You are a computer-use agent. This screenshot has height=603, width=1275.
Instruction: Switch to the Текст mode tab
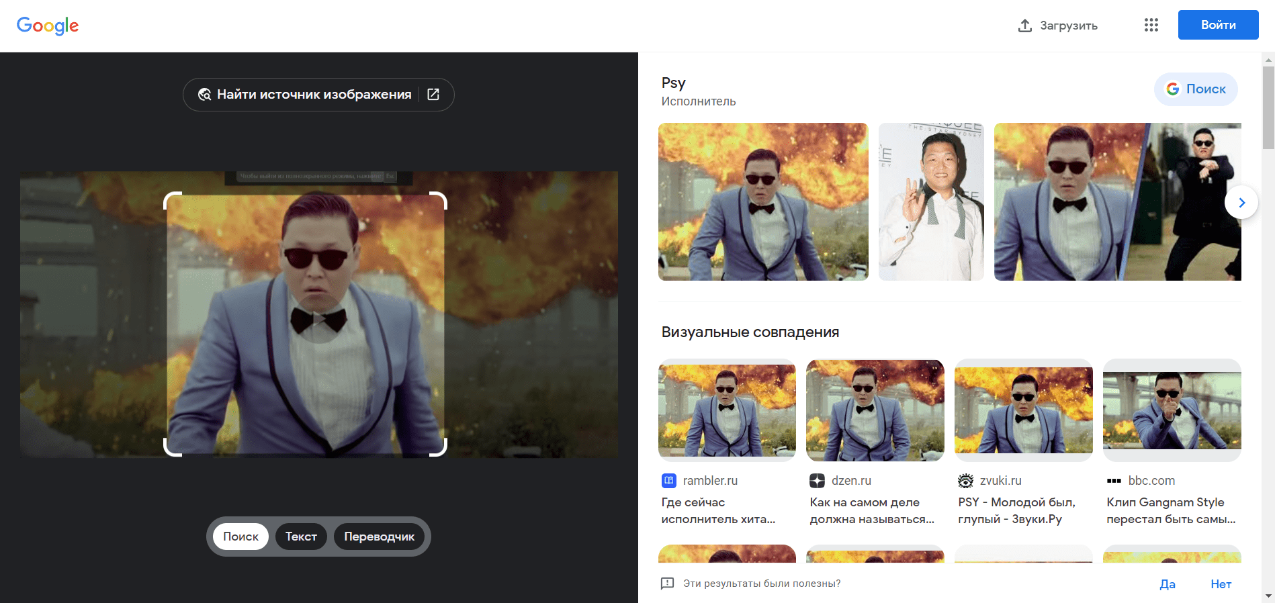[x=301, y=537]
